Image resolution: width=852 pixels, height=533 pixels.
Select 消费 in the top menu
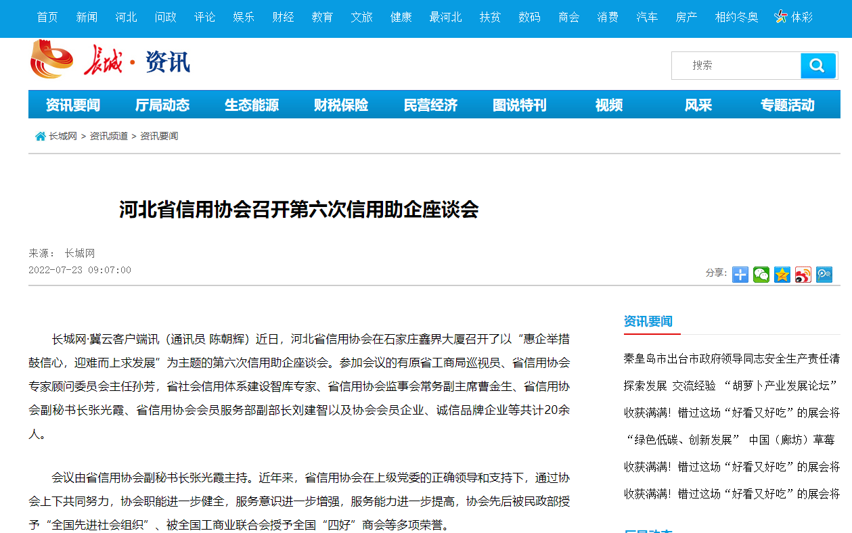tap(608, 18)
